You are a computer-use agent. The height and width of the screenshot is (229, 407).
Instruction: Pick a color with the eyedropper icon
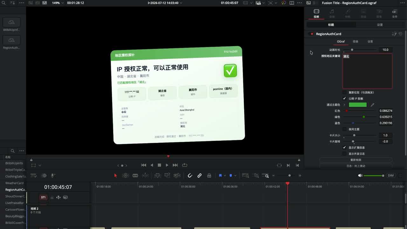click(x=372, y=105)
